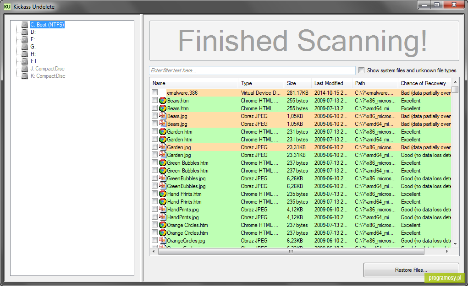This screenshot has height=286, width=468.
Task: Select the K: CompactDisc drive icon
Action: click(25, 76)
